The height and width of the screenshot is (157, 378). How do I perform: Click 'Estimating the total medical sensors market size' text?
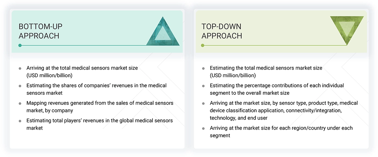[266, 68]
